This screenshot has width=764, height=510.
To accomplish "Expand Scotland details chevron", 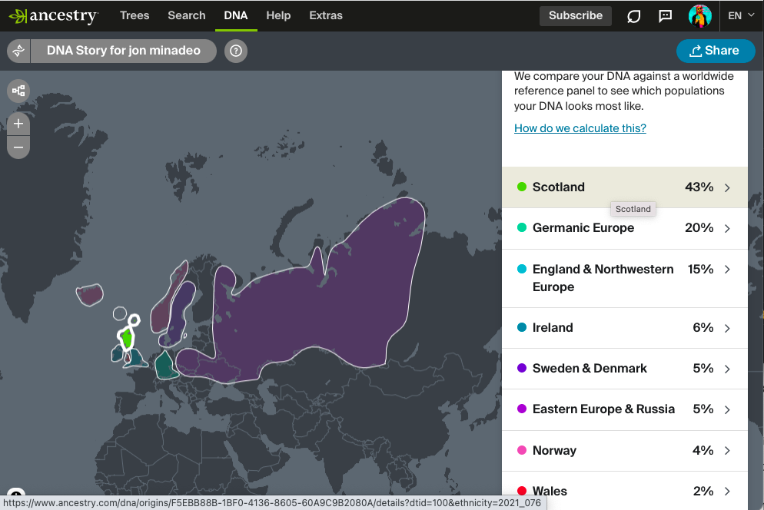I will pos(727,187).
